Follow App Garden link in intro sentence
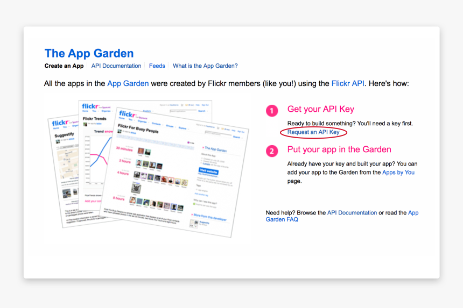 pyautogui.click(x=128, y=84)
